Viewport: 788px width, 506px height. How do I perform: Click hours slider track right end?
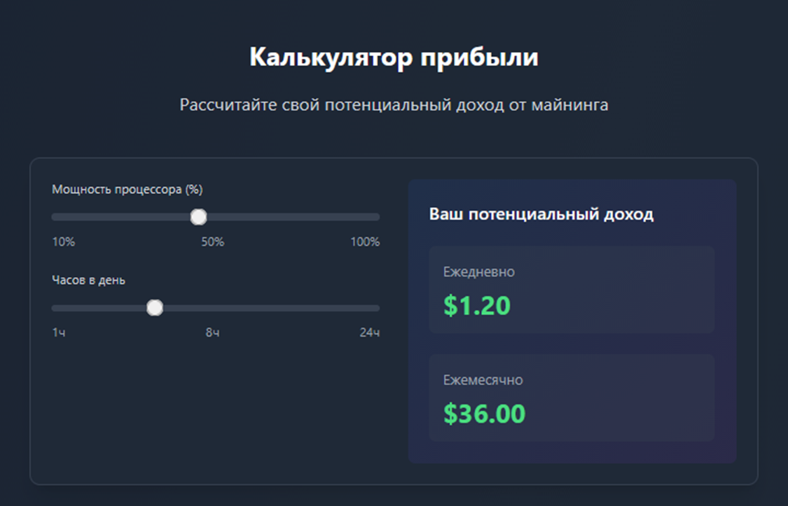pos(375,308)
